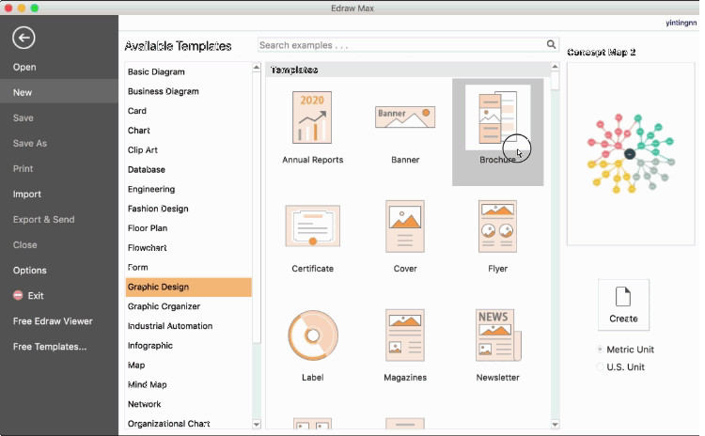Select the Newsletter template icon

tap(497, 335)
